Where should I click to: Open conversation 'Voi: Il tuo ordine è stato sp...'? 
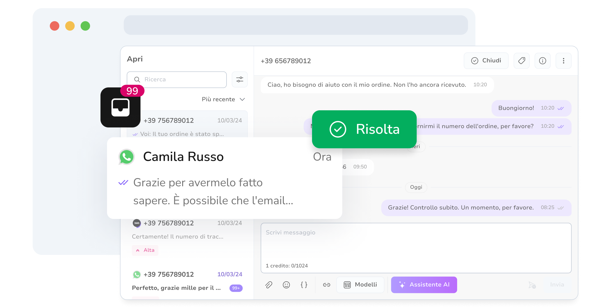tap(187, 124)
